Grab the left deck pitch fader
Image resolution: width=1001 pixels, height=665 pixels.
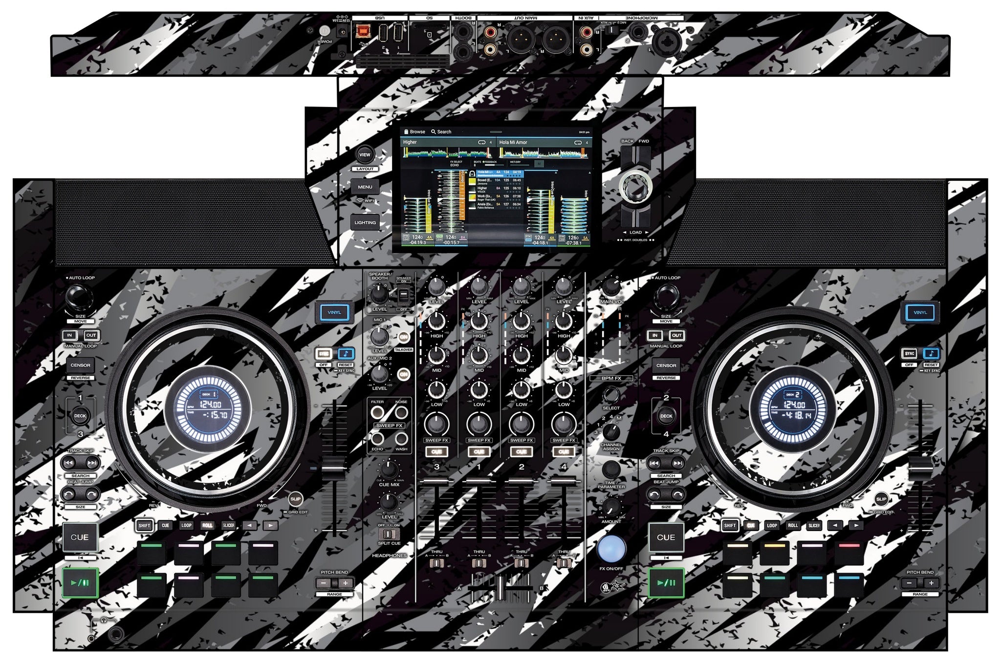[334, 469]
